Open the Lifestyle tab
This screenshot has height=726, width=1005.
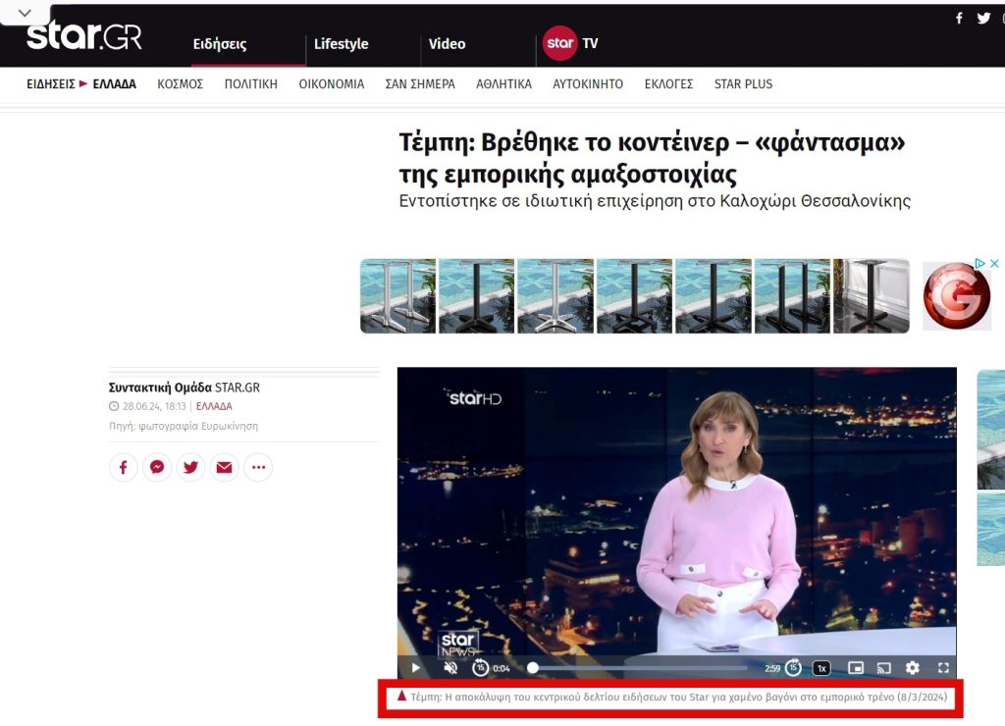click(x=341, y=43)
